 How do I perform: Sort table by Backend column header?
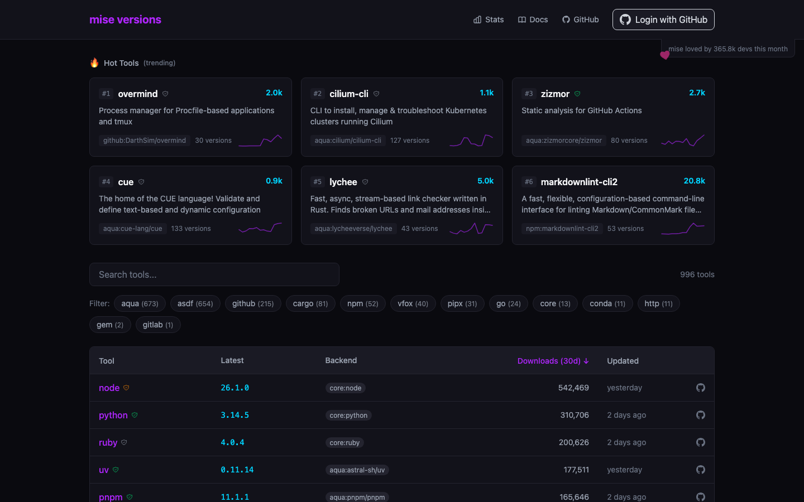(x=341, y=360)
